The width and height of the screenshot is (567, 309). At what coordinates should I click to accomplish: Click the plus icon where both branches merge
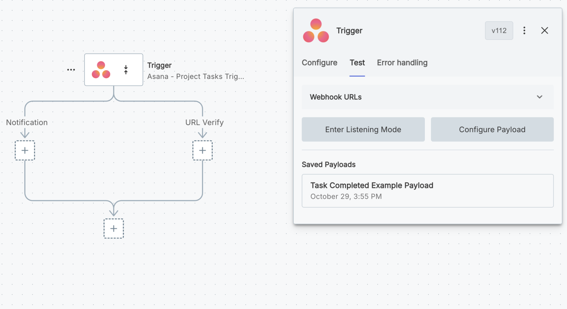coord(113,228)
